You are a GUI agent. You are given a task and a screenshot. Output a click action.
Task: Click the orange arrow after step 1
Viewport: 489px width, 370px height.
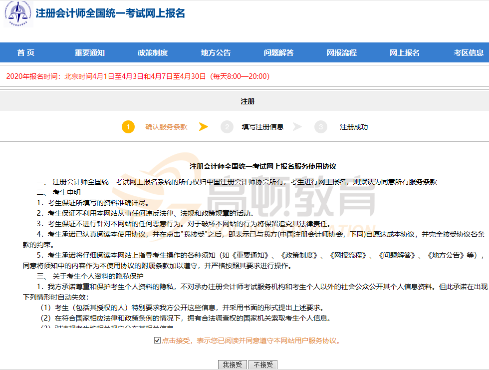(203, 127)
